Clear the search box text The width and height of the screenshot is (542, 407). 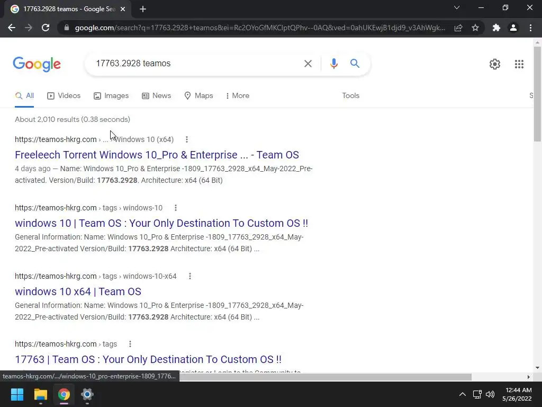point(308,64)
